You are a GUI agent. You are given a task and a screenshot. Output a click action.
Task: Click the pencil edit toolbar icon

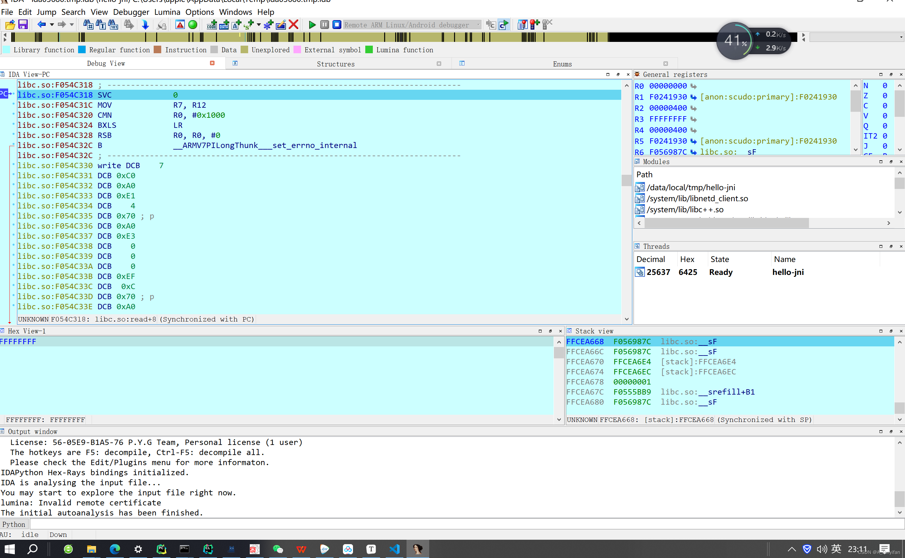[x=281, y=25]
